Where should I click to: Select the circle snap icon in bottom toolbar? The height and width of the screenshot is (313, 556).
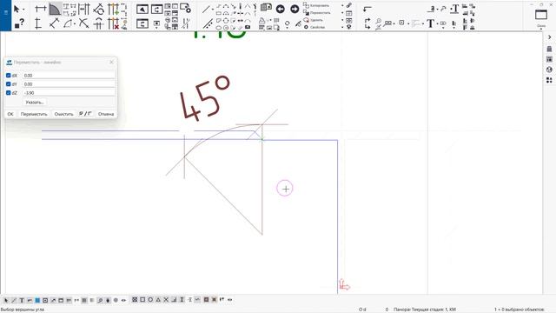(150, 300)
